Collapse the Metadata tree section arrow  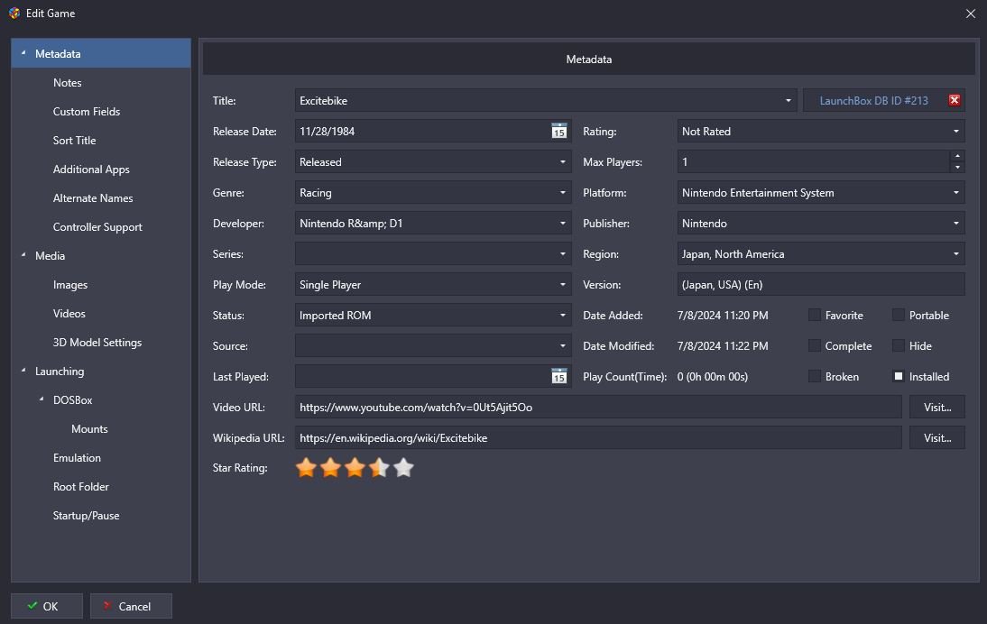[23, 53]
